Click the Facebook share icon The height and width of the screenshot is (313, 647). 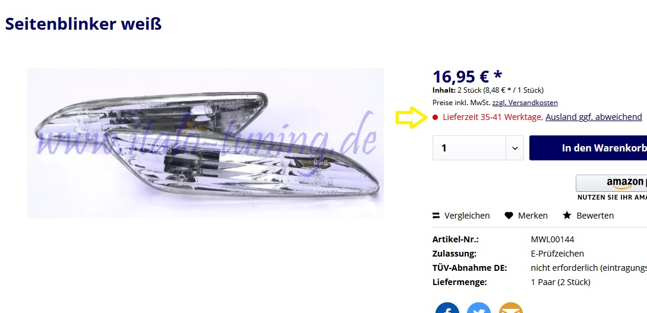tap(447, 308)
